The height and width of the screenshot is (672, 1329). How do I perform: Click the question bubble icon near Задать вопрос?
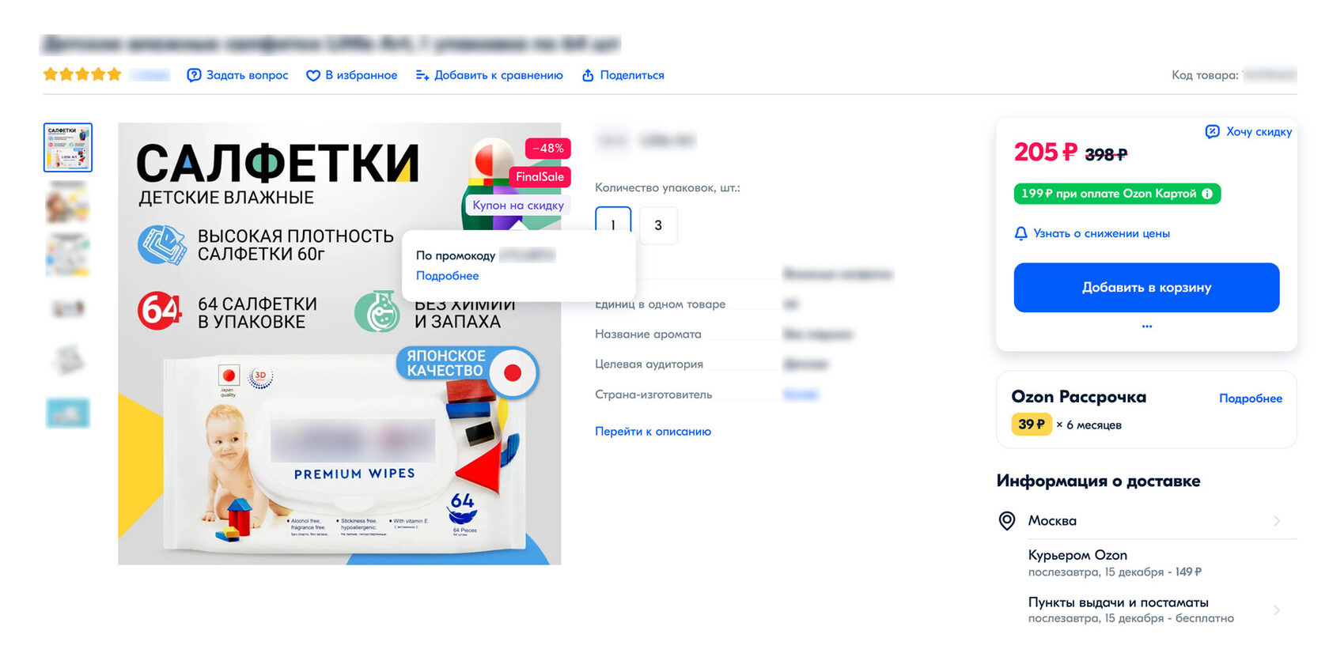194,75
